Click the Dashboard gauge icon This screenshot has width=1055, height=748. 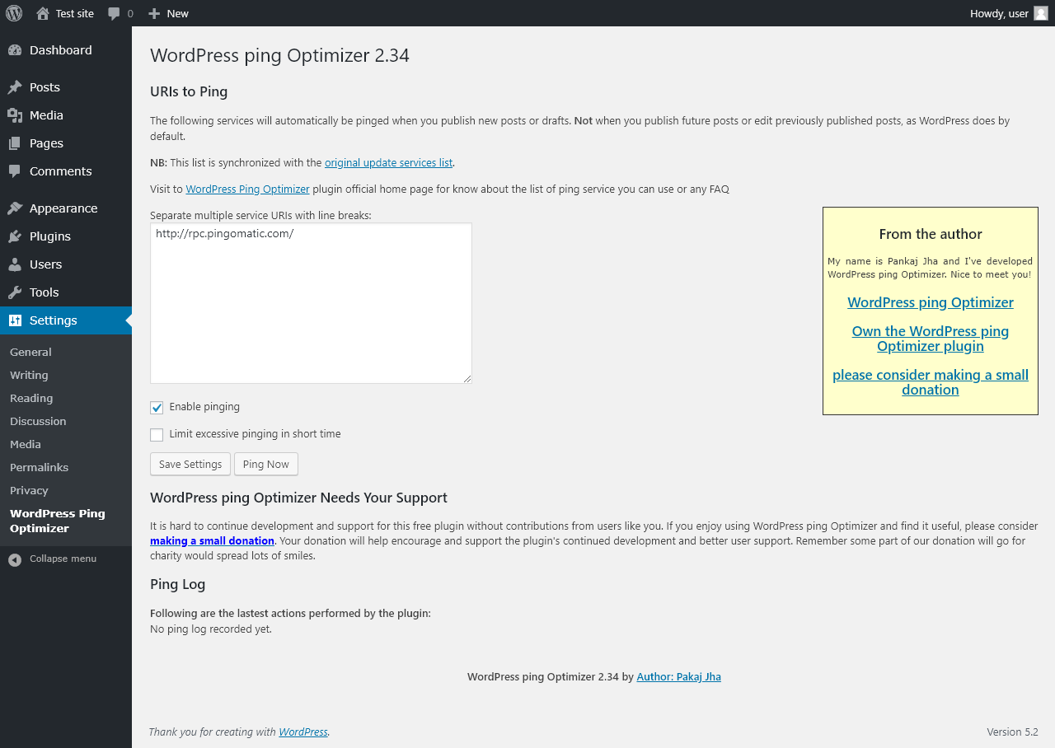pyautogui.click(x=15, y=50)
